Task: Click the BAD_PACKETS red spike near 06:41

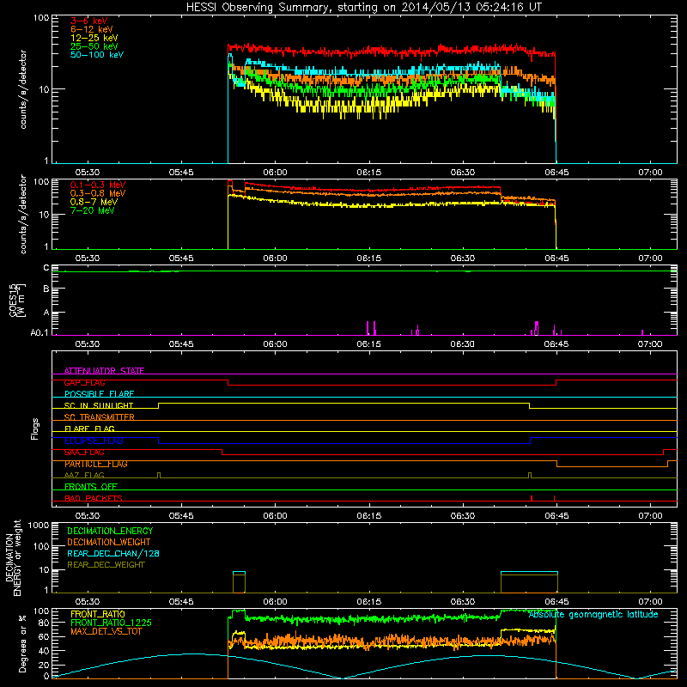Action: click(x=532, y=498)
